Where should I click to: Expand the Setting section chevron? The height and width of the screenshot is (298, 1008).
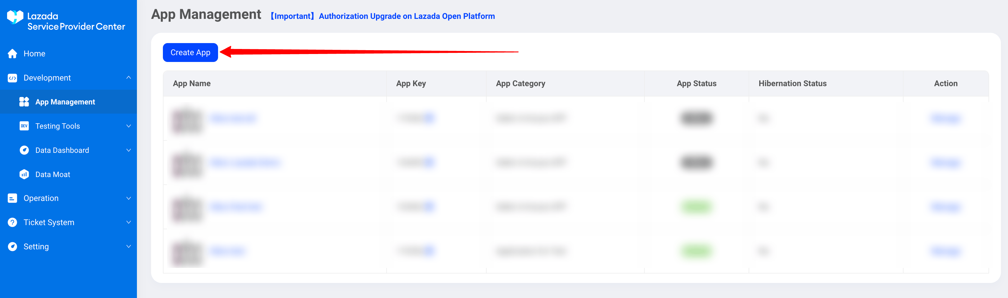(x=129, y=247)
